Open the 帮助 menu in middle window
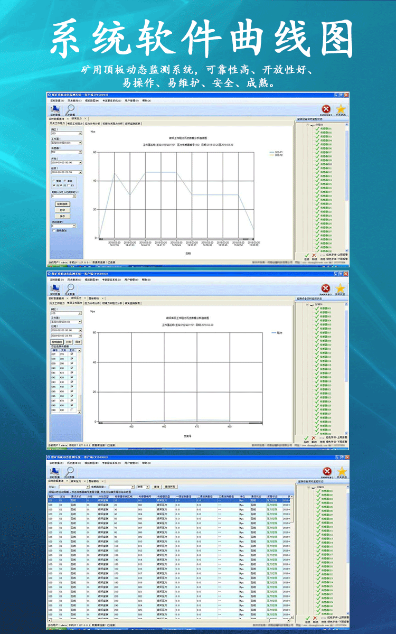The height and width of the screenshot is (634, 396). click(x=146, y=280)
